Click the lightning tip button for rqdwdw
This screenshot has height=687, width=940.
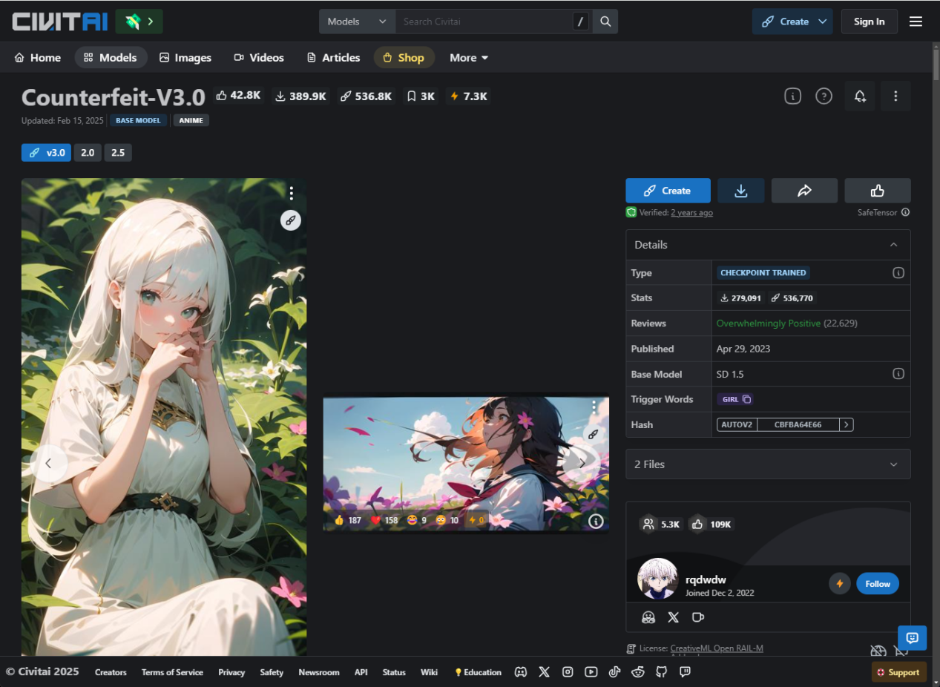[x=840, y=584]
